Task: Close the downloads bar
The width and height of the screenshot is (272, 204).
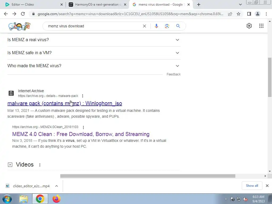Action: point(267,186)
